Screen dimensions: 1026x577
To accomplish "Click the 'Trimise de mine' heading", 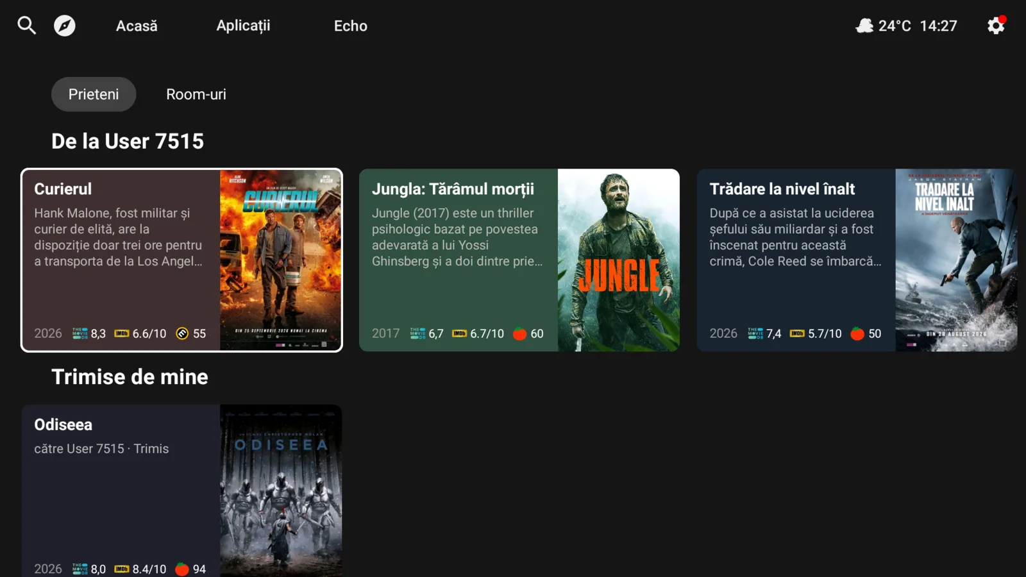I will pos(130,377).
